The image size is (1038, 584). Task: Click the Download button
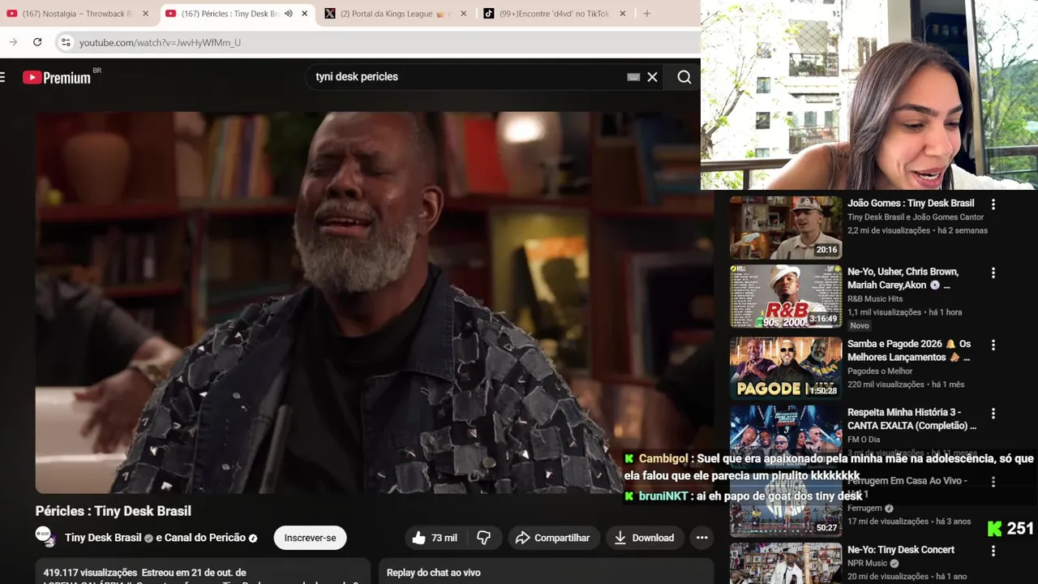tap(645, 538)
